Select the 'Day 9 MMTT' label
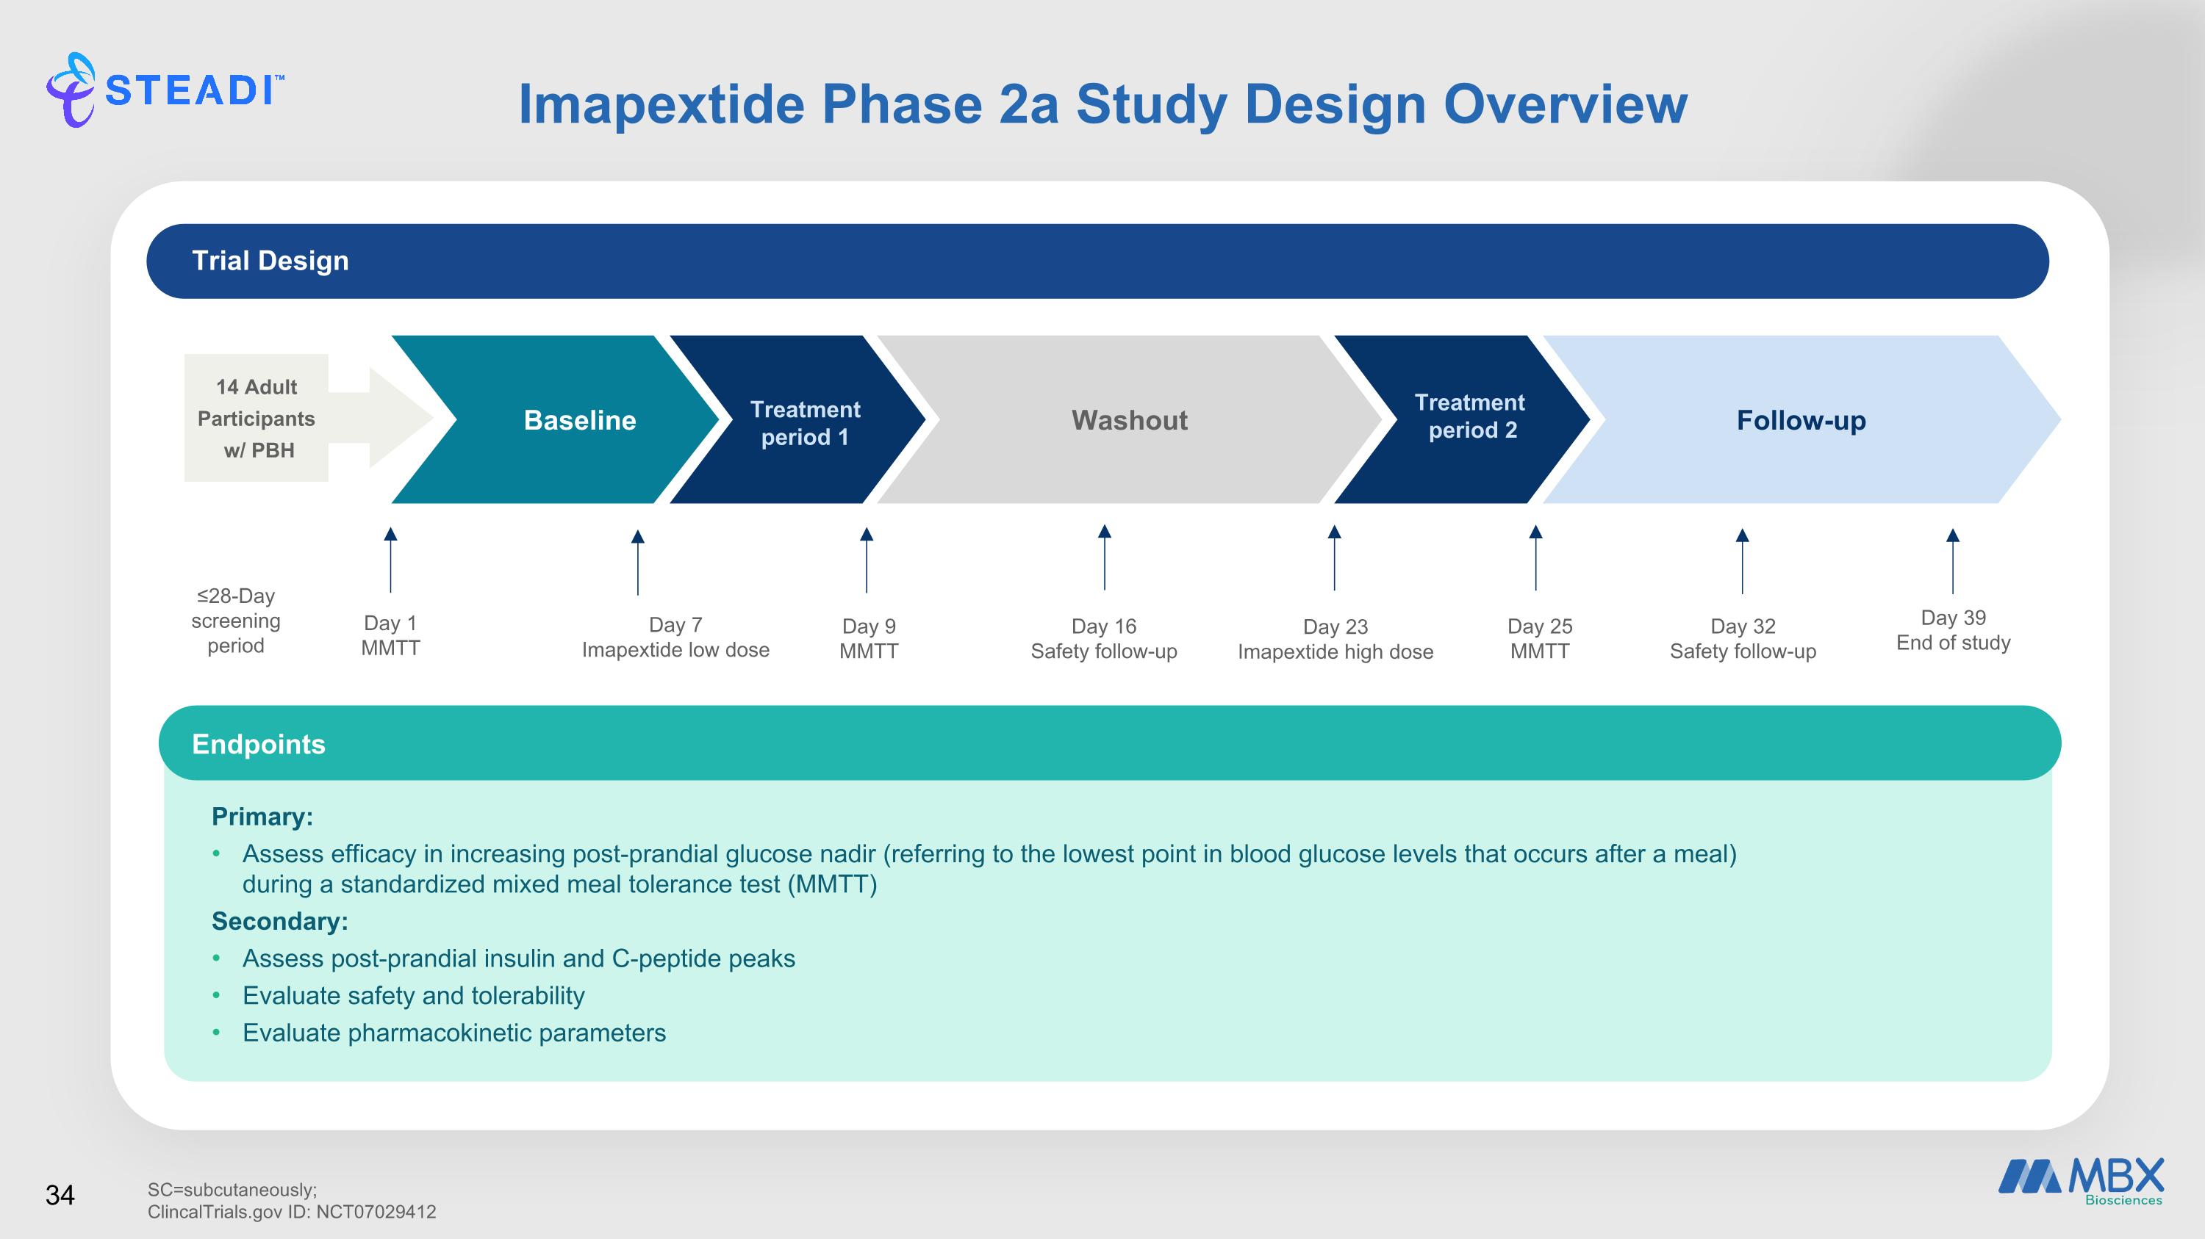2205x1239 pixels. [869, 639]
